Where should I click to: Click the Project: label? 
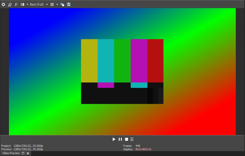[x=6, y=146]
